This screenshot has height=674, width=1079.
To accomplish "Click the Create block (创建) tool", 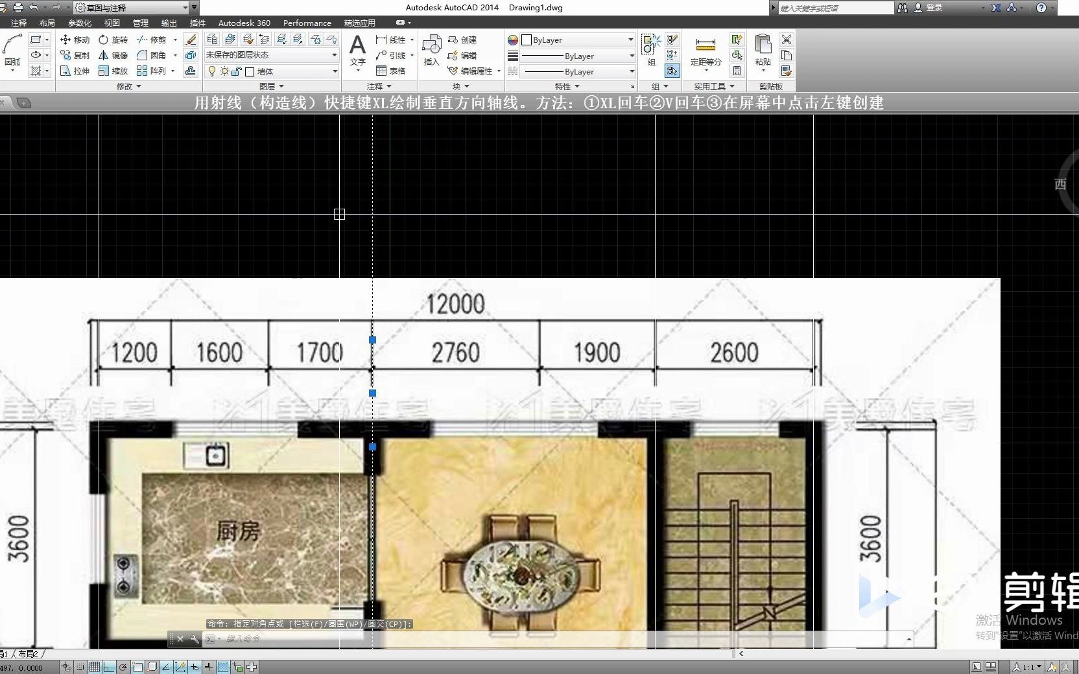I will point(462,40).
